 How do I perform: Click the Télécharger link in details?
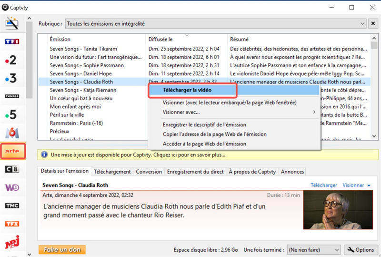click(324, 185)
